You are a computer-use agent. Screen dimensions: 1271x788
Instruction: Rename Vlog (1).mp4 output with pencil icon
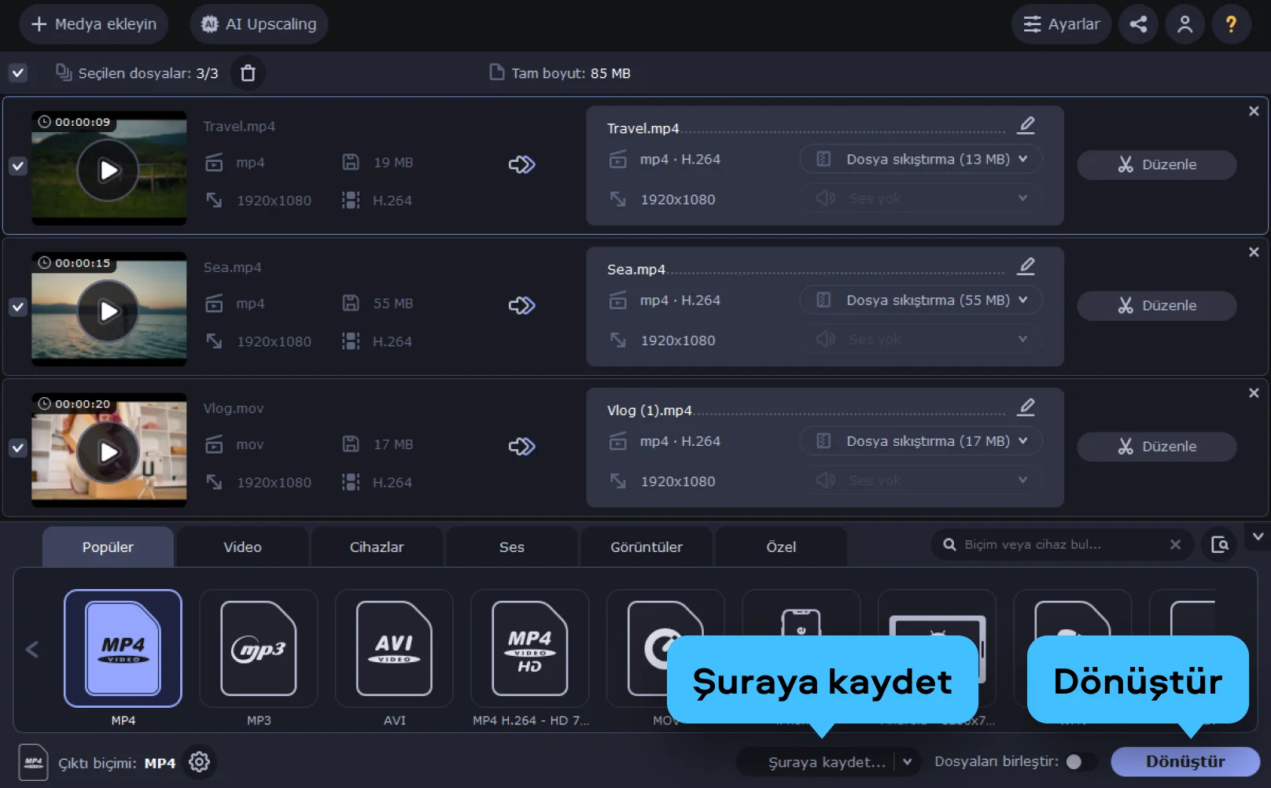(1026, 407)
